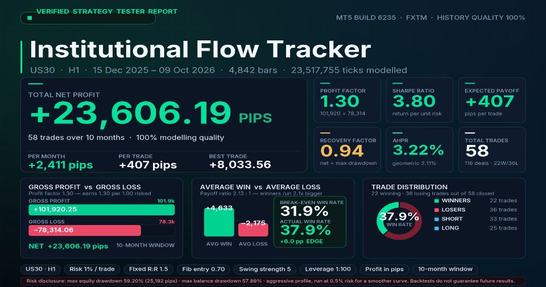Select the FXTM broker label
This screenshot has height=287, width=546.
(x=416, y=18)
